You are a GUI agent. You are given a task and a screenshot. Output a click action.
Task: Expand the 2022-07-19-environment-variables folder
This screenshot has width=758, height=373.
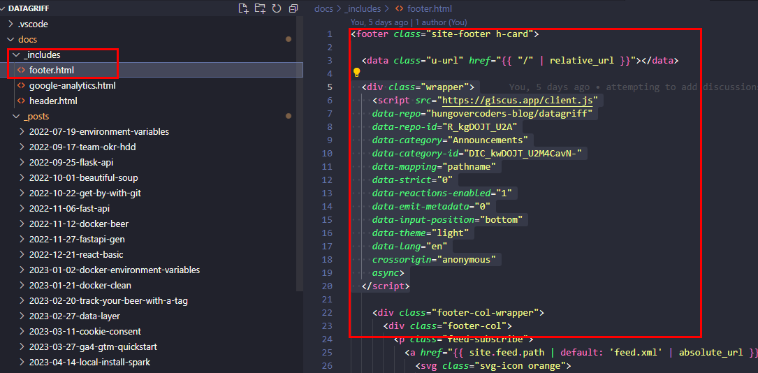click(x=99, y=131)
